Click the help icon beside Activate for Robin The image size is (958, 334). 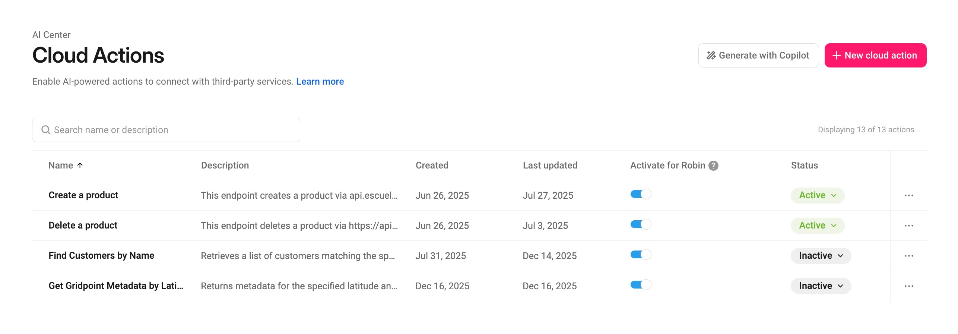click(713, 166)
